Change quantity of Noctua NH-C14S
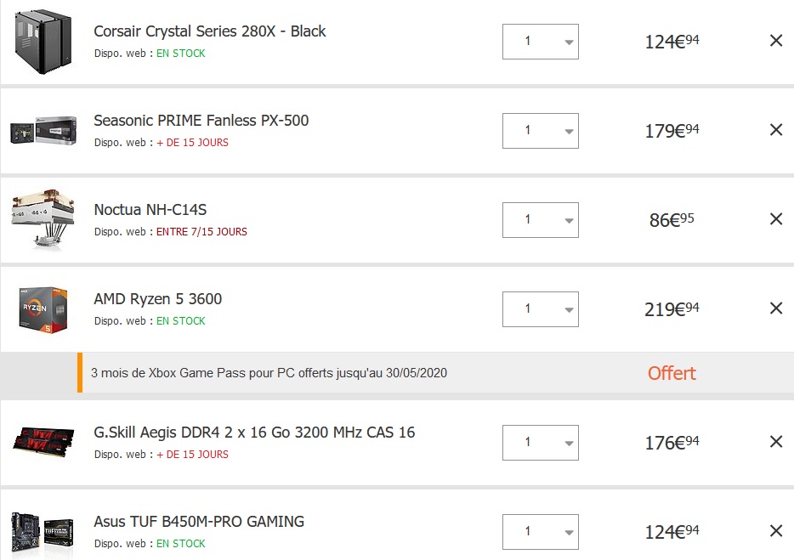The width and height of the screenshot is (794, 560). pos(541,220)
